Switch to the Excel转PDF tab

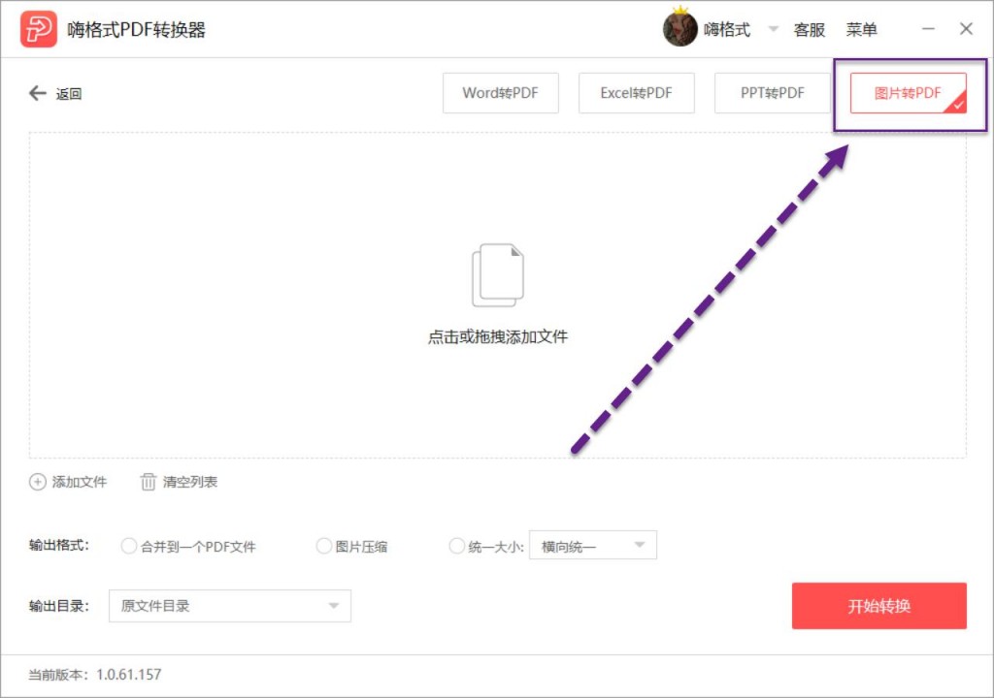click(636, 93)
